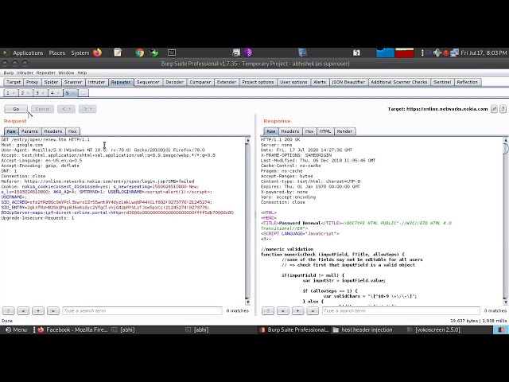This screenshot has height=382, width=509.
Task: Show request Hex view
Action: pyautogui.click(x=72, y=131)
